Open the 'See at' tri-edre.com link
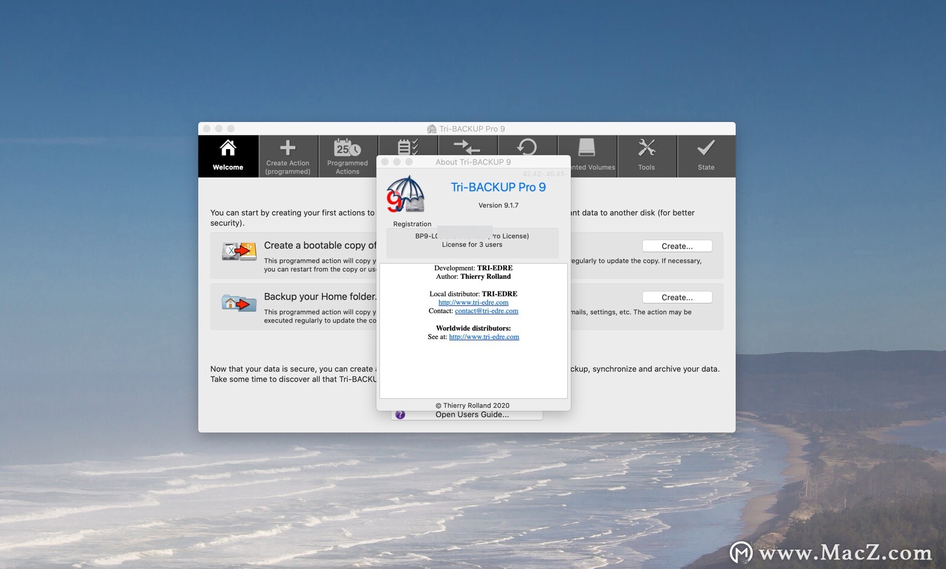946x569 pixels. [484, 337]
